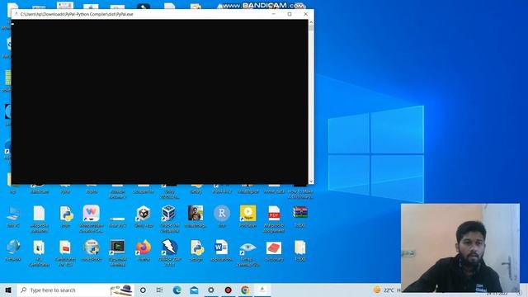Launch the yellow PotPlayer shortcut

click(247, 213)
